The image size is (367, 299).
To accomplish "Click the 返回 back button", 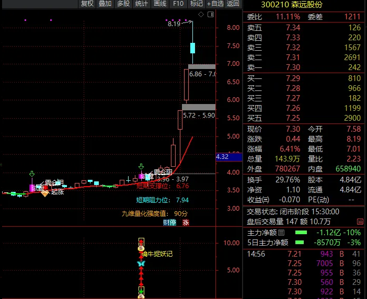I will coord(233,4).
